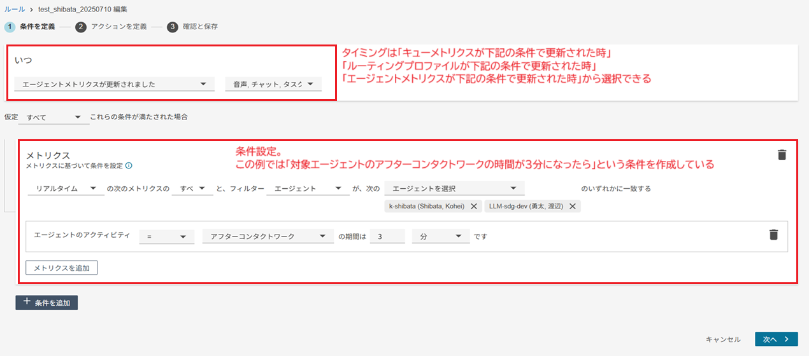Open the 分 time unit dropdown

point(441,236)
